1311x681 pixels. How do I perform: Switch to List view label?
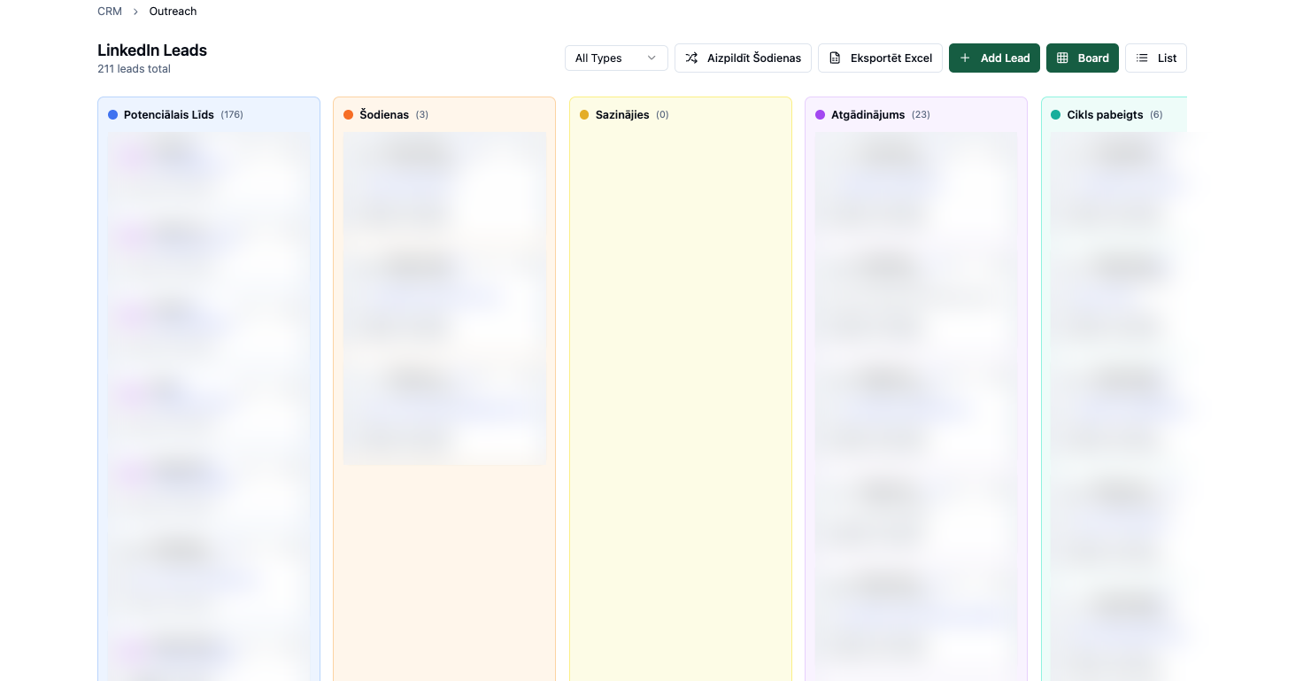1168,58
